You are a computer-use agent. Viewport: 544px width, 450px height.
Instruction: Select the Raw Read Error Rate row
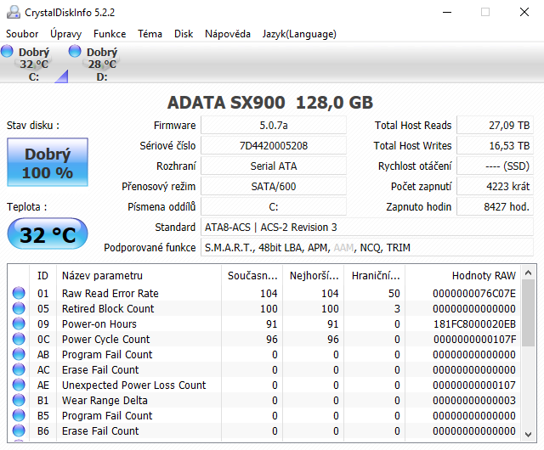pyautogui.click(x=264, y=293)
